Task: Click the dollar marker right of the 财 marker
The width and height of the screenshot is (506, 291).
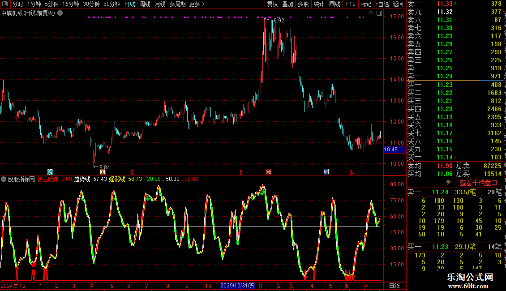Action: click(352, 173)
